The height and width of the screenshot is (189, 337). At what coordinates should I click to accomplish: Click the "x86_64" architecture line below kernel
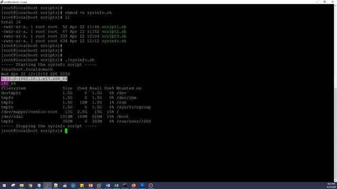point(8,83)
